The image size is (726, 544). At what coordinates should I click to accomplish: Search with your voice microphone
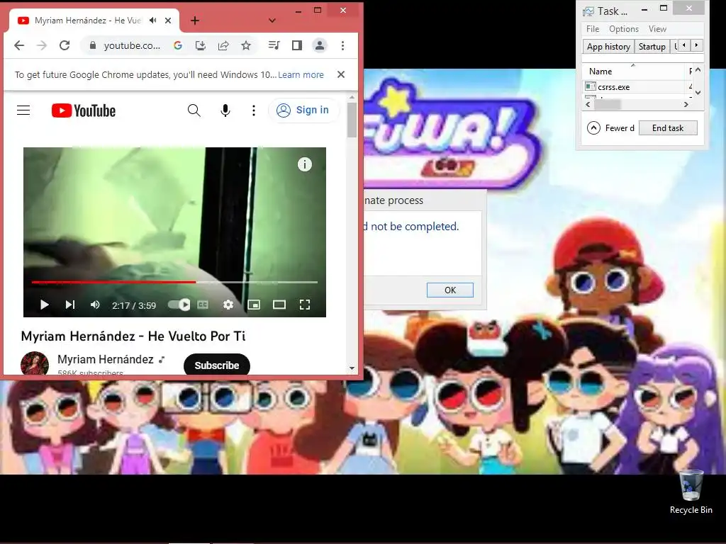pyautogui.click(x=225, y=110)
